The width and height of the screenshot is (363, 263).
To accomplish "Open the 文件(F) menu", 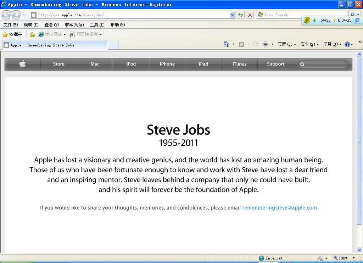I will pyautogui.click(x=10, y=24).
